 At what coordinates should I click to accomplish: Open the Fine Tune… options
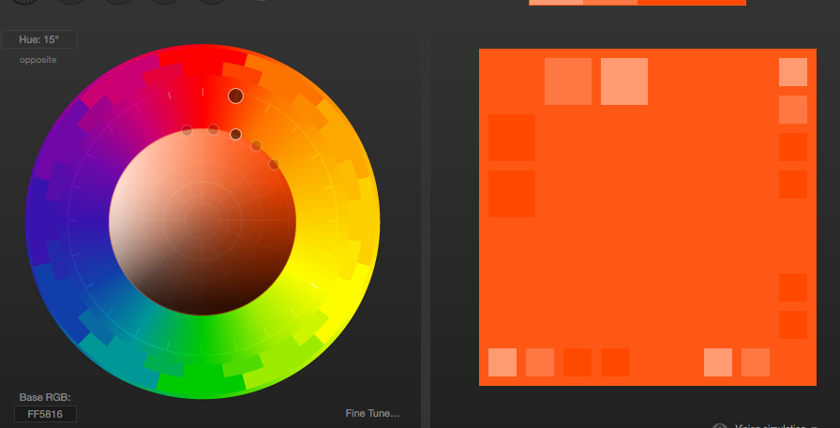pos(372,413)
